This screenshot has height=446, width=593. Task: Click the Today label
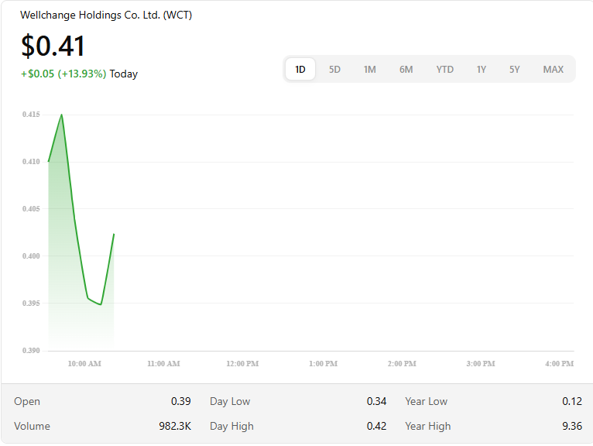(x=124, y=74)
